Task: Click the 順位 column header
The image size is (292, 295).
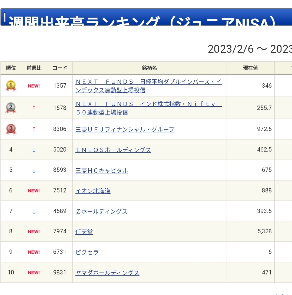Action: [x=11, y=68]
